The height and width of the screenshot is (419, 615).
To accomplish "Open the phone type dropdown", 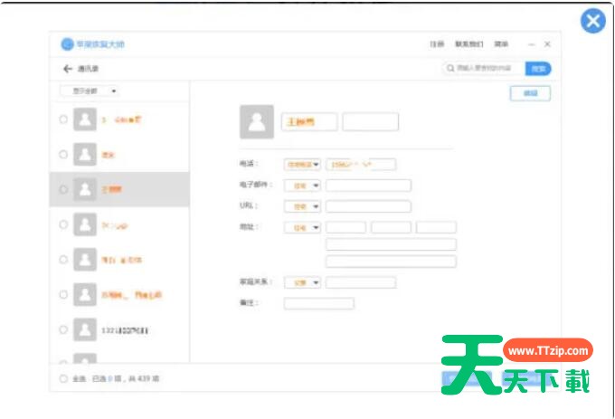I will pos(302,165).
